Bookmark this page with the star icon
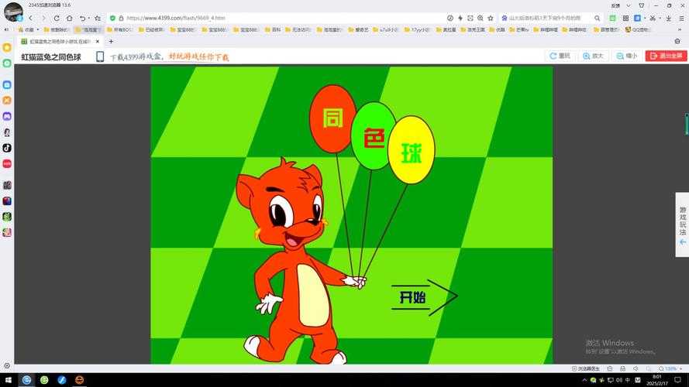The width and height of the screenshot is (689, 387). point(491,18)
